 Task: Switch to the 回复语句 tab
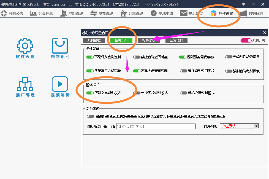pyautogui.click(x=176, y=41)
